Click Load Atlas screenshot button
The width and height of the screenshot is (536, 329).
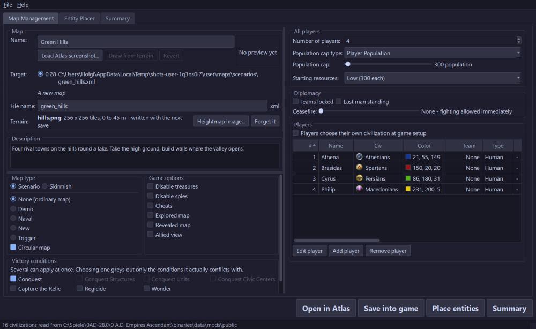coord(70,55)
